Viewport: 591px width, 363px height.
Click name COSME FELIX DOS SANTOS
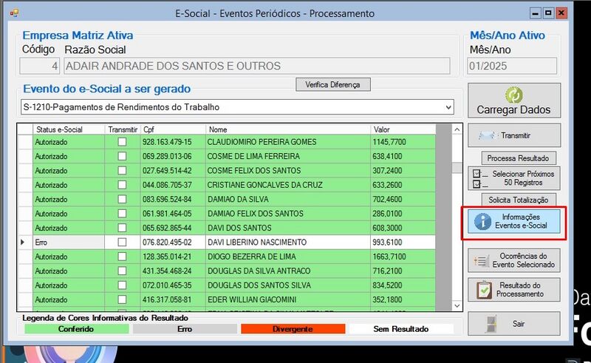[x=254, y=171]
